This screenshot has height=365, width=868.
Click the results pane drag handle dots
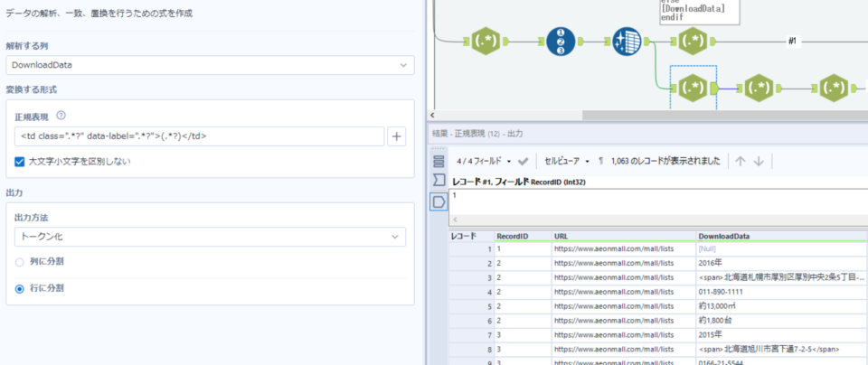tap(438, 148)
